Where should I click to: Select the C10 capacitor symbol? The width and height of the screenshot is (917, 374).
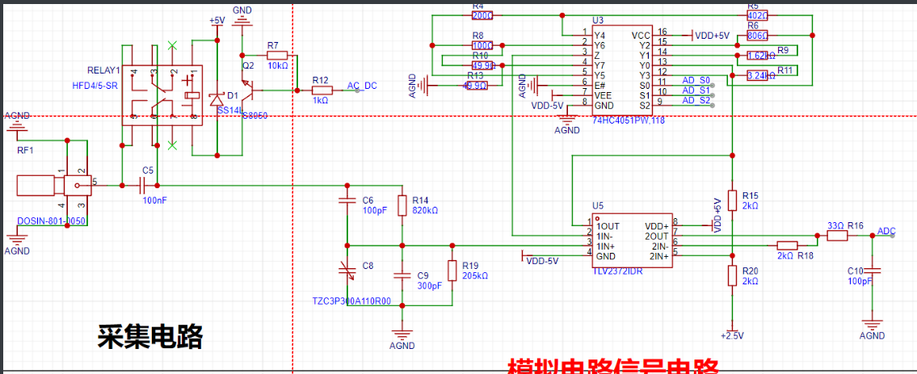pyautogui.click(x=872, y=271)
